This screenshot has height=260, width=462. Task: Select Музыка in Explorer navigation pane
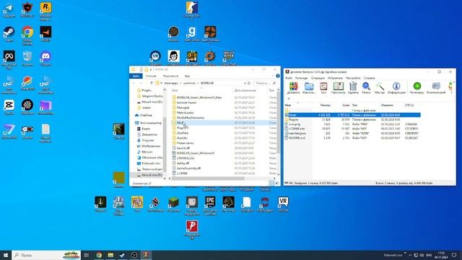[x=147, y=152]
